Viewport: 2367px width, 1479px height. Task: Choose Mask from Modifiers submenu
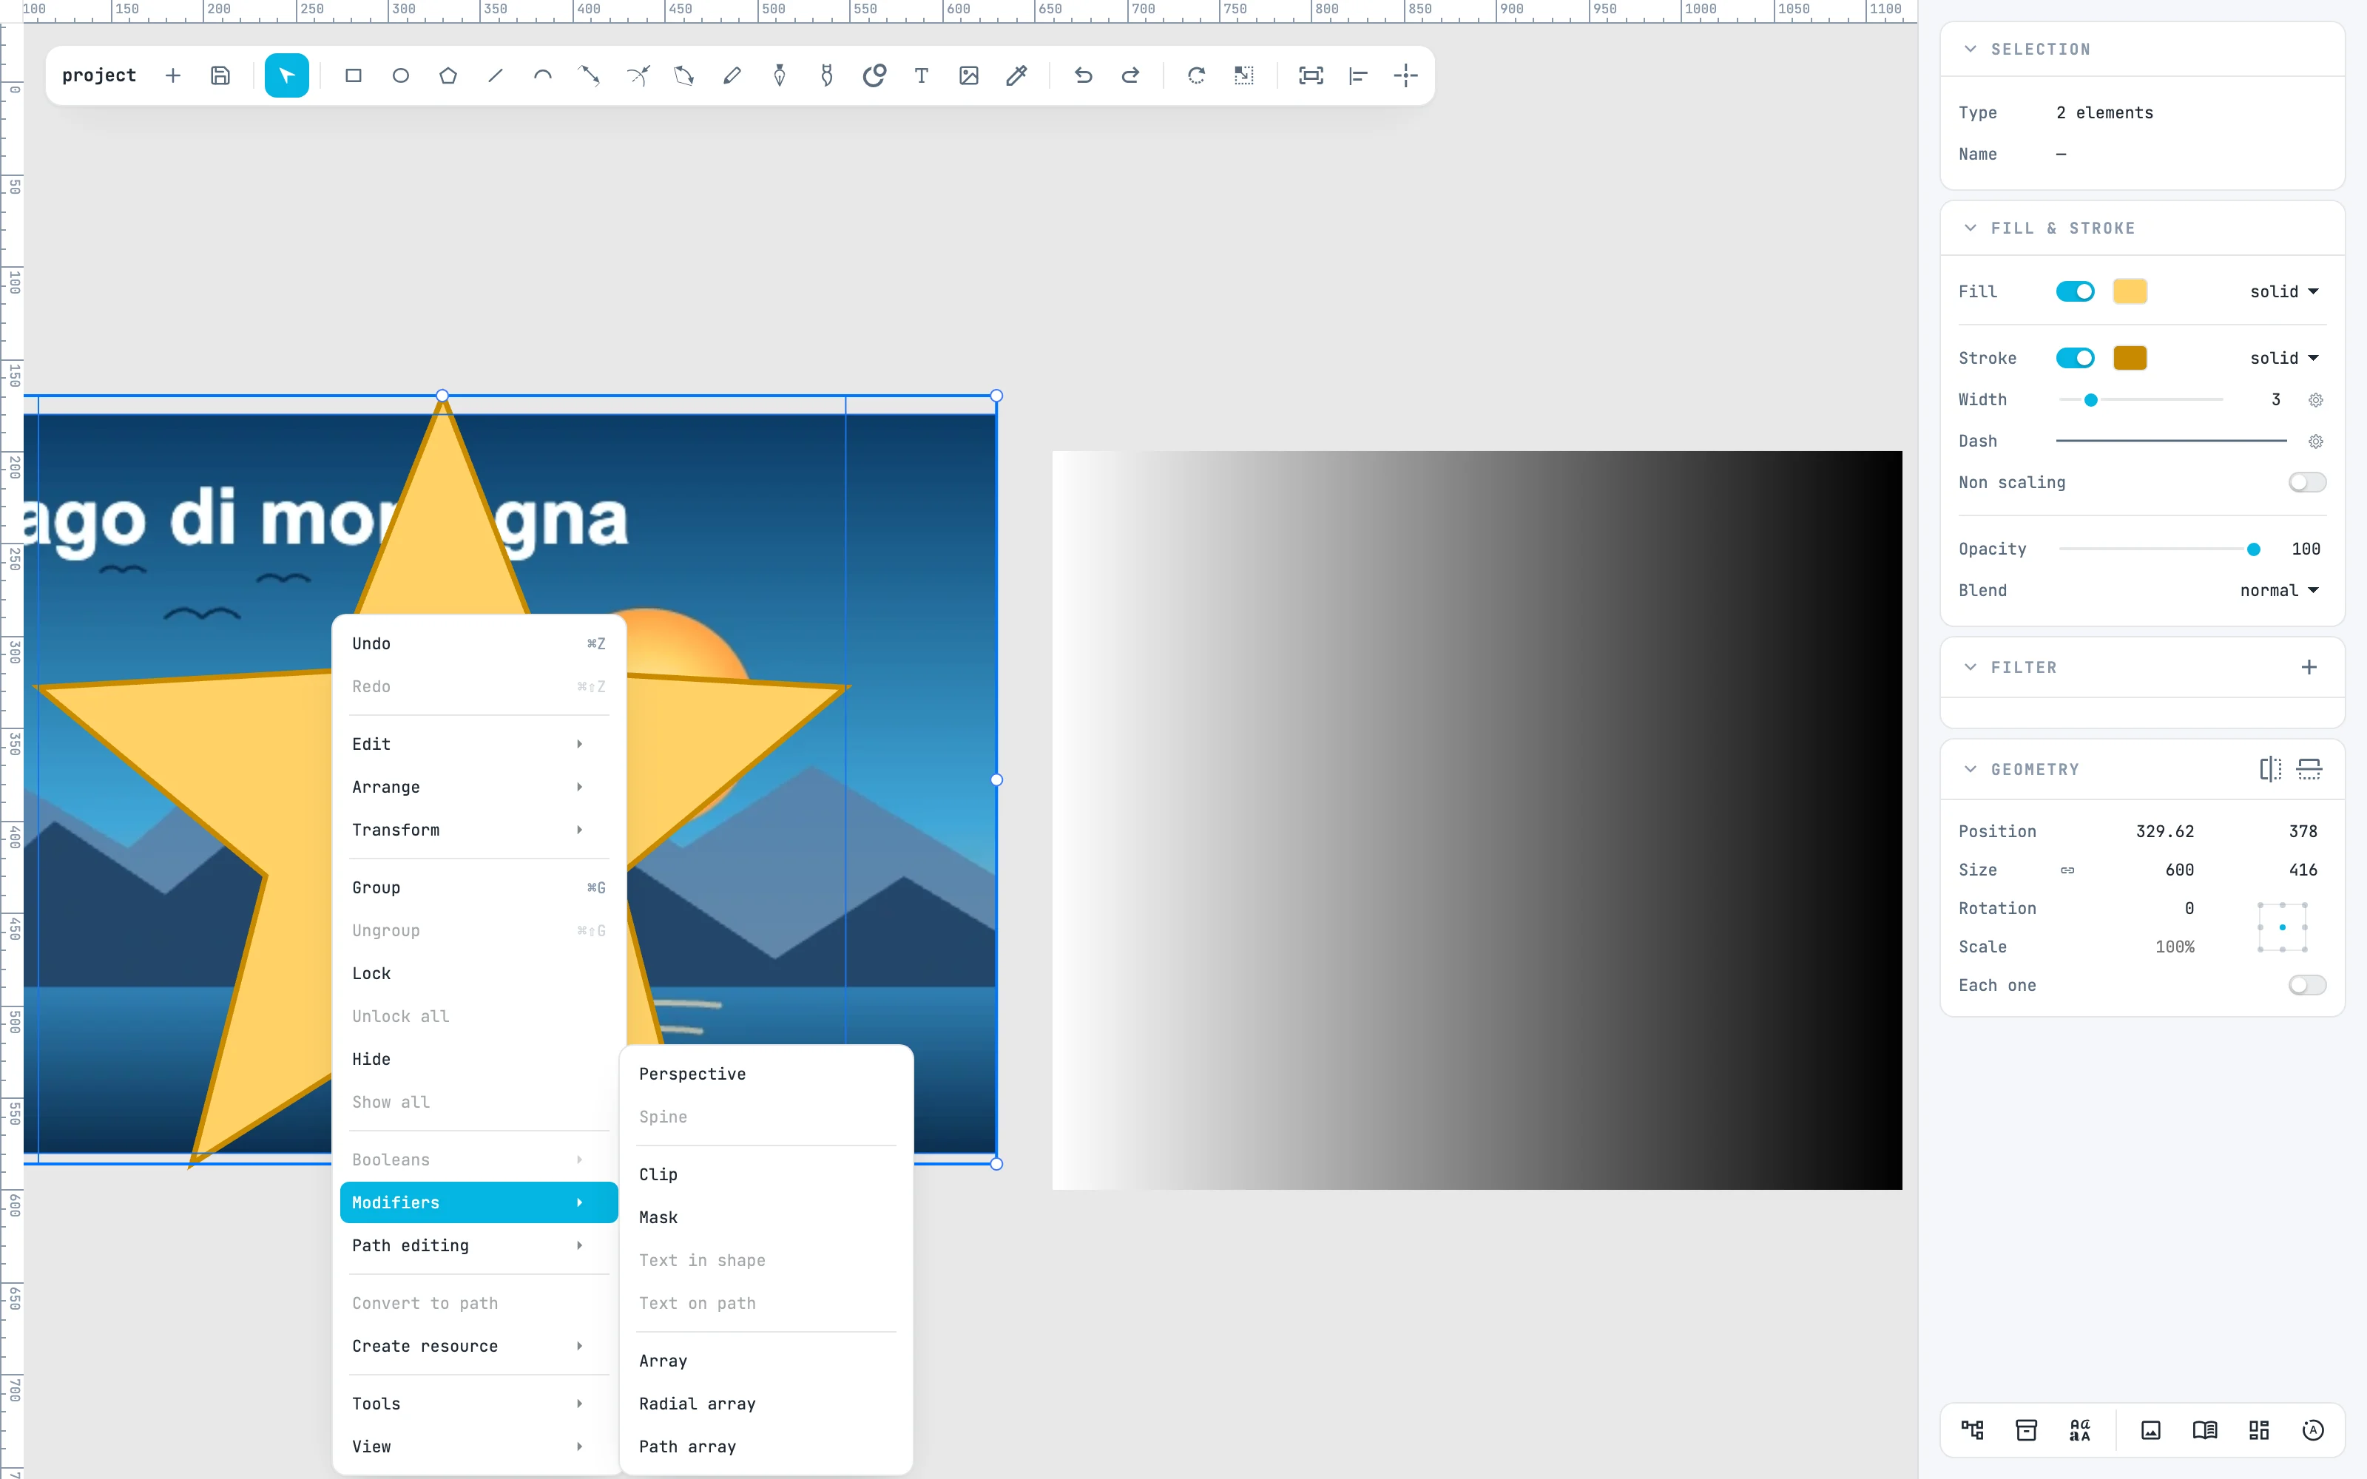coord(766,1217)
